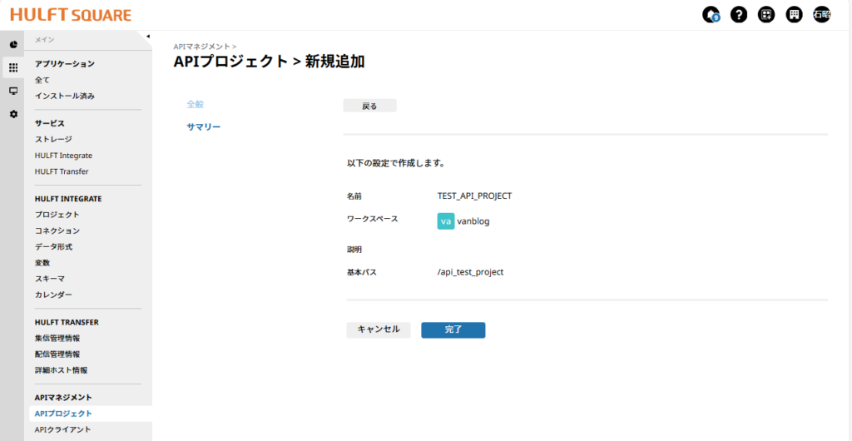The image size is (852, 441).
Task: Collapse the side menu with the arrow
Action: (148, 36)
